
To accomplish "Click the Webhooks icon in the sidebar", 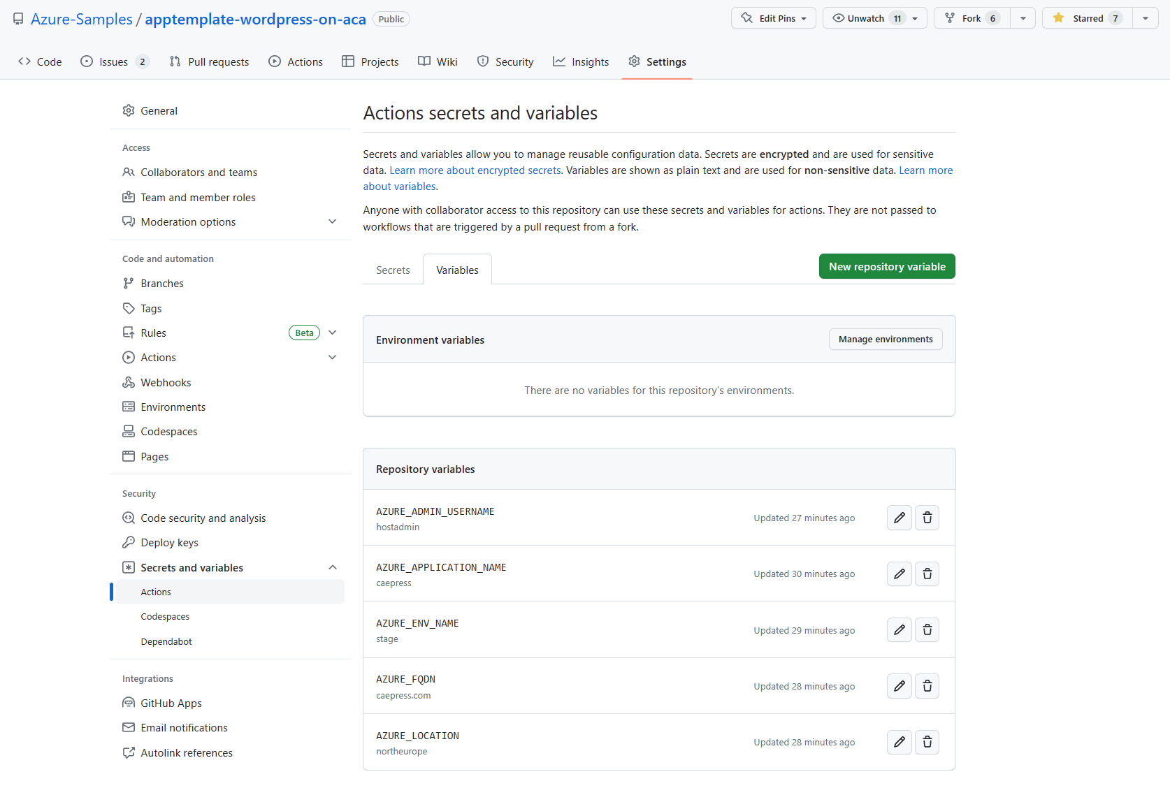I will (129, 382).
